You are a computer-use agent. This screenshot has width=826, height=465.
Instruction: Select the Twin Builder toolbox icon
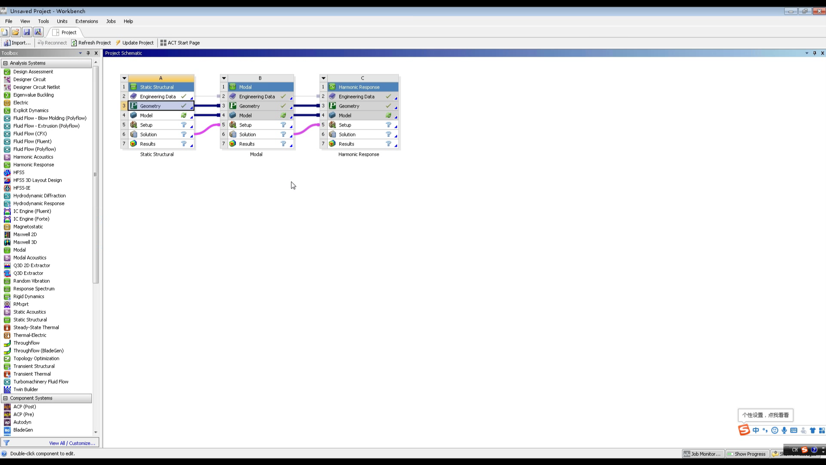(7, 390)
